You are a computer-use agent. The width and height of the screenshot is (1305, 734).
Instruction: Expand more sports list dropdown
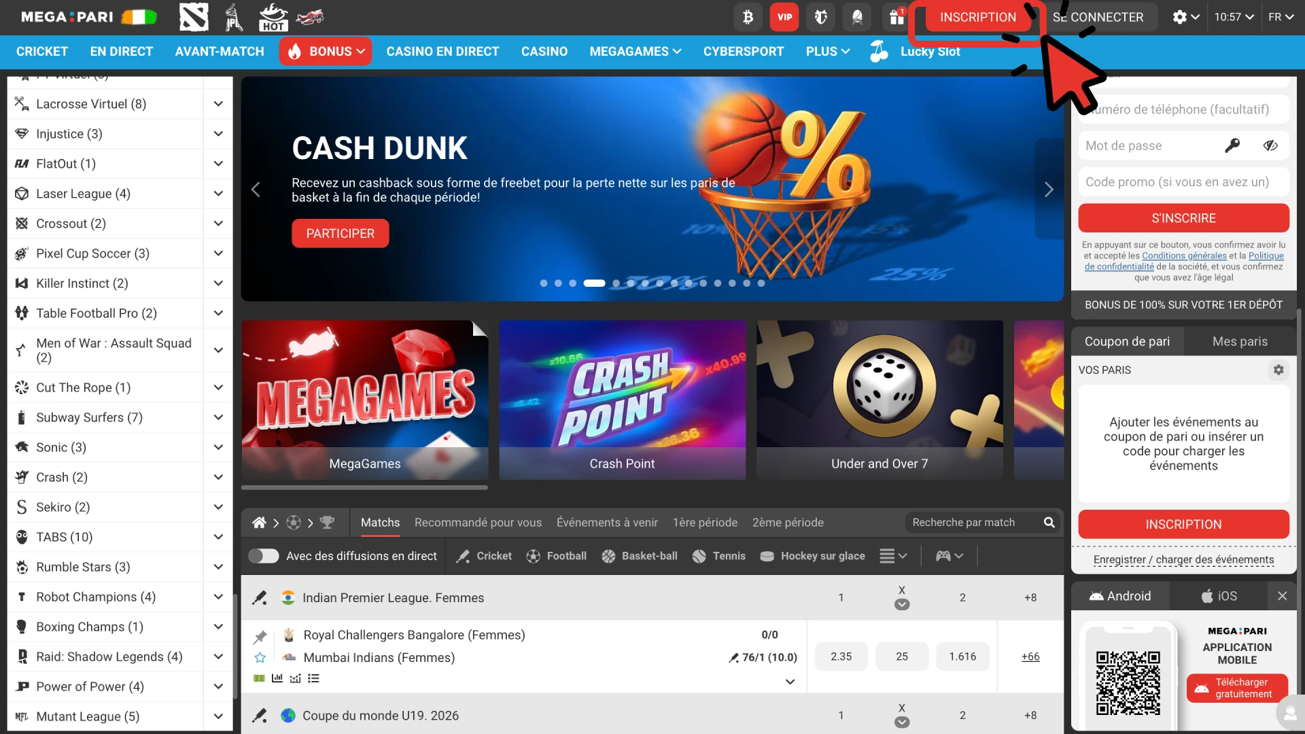point(894,556)
